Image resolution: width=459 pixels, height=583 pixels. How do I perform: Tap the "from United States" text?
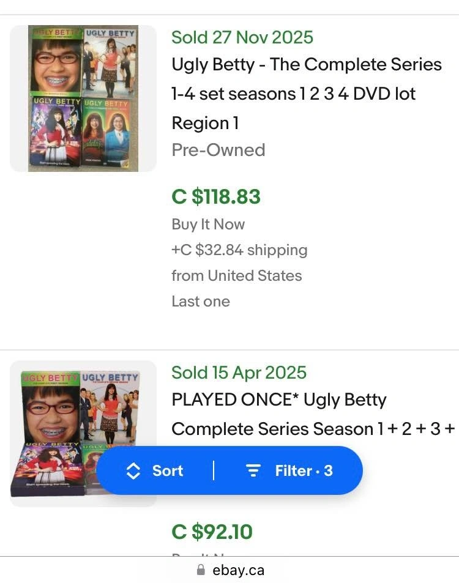(237, 275)
